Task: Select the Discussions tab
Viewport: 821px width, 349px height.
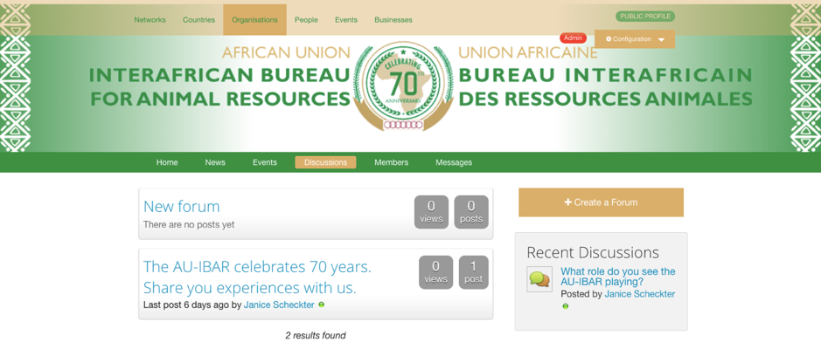Action: click(x=325, y=162)
